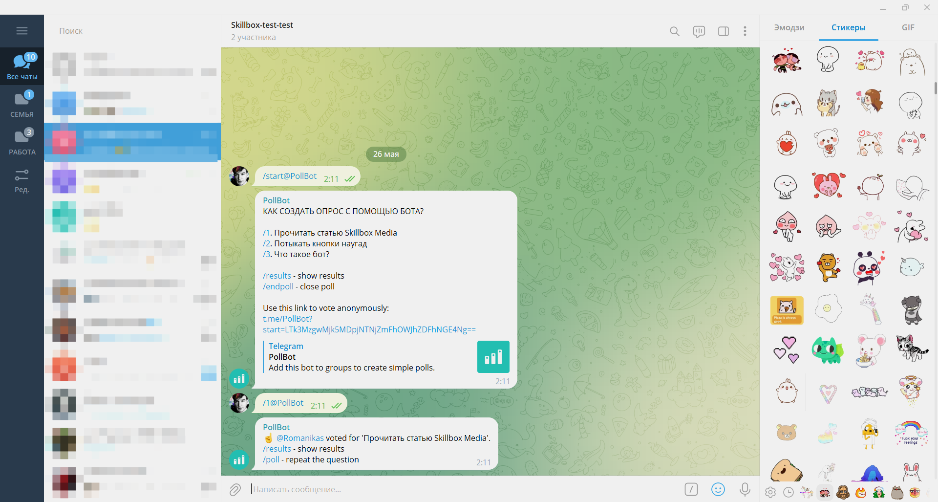Open the 'Ред.' folder editor
The height and width of the screenshot is (502, 938).
pyautogui.click(x=22, y=179)
